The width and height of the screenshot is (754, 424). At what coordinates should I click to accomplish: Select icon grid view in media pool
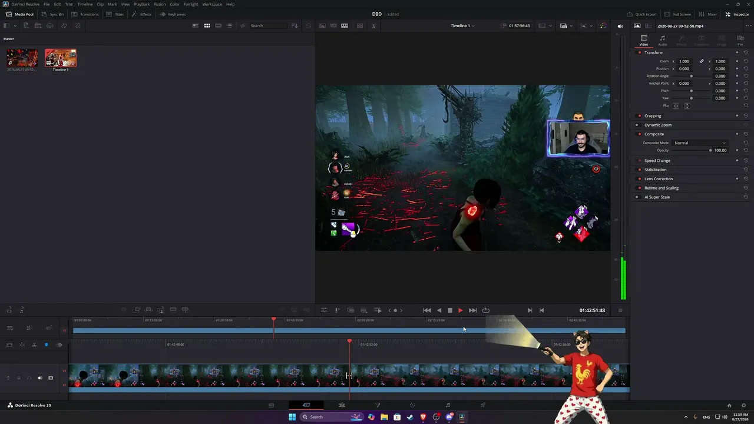(x=207, y=26)
